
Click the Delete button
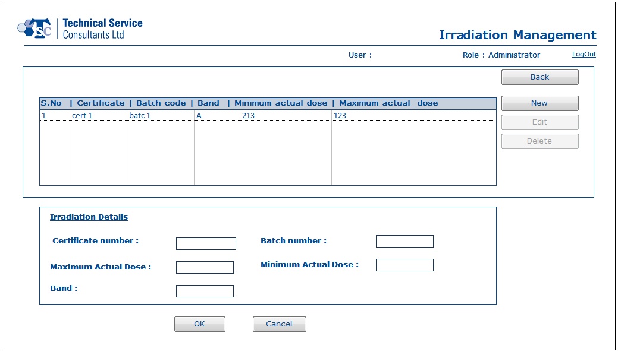[539, 141]
